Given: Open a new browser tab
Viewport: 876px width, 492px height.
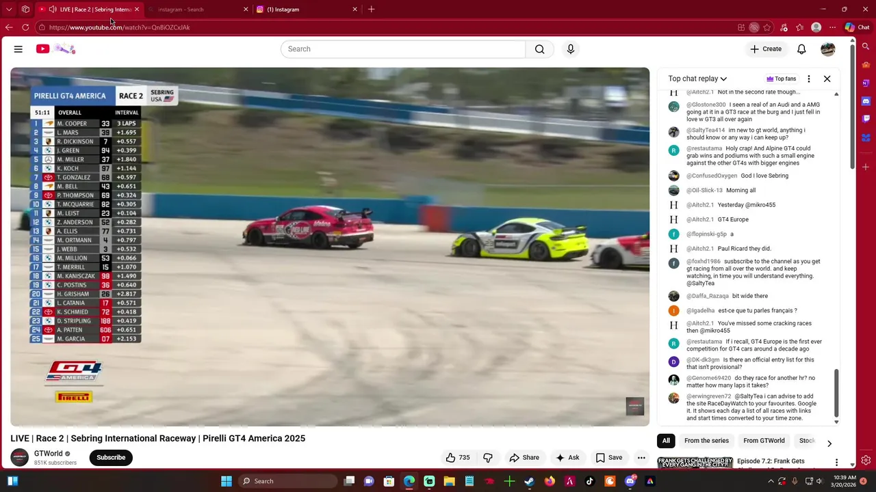Looking at the screenshot, I should (x=371, y=10).
